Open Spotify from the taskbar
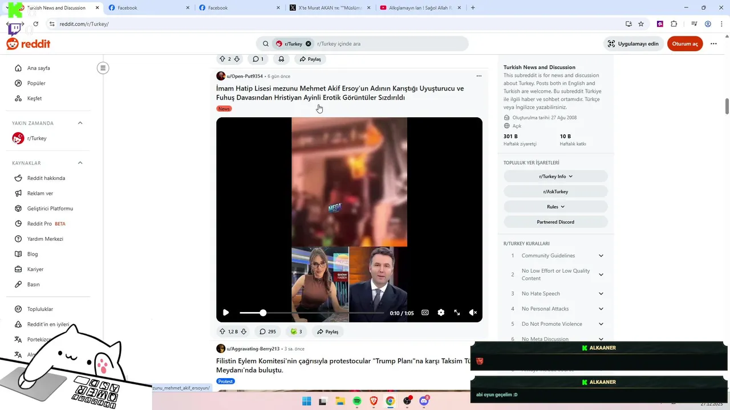The image size is (730, 410). (357, 401)
